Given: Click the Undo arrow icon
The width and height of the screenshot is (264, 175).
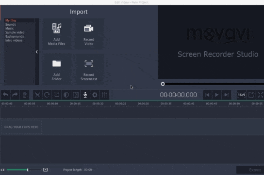Looking at the screenshot, I should 5,95.
